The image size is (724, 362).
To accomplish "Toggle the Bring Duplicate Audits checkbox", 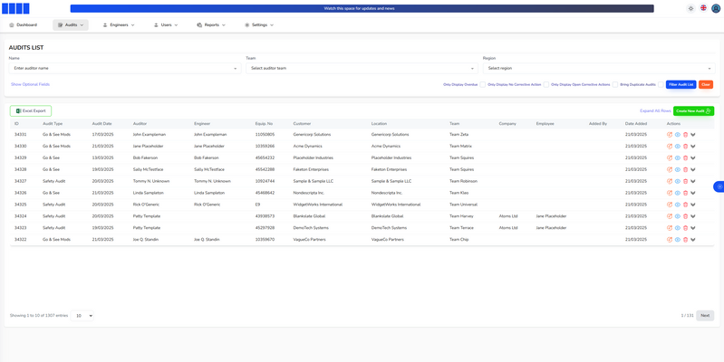I will [661, 84].
